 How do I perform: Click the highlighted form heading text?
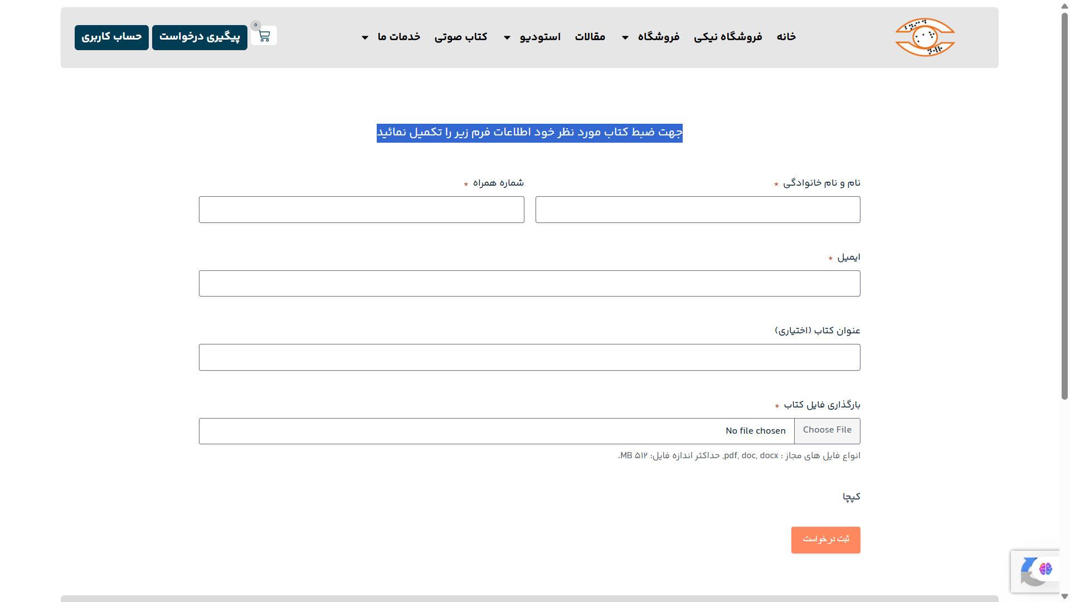coord(529,133)
